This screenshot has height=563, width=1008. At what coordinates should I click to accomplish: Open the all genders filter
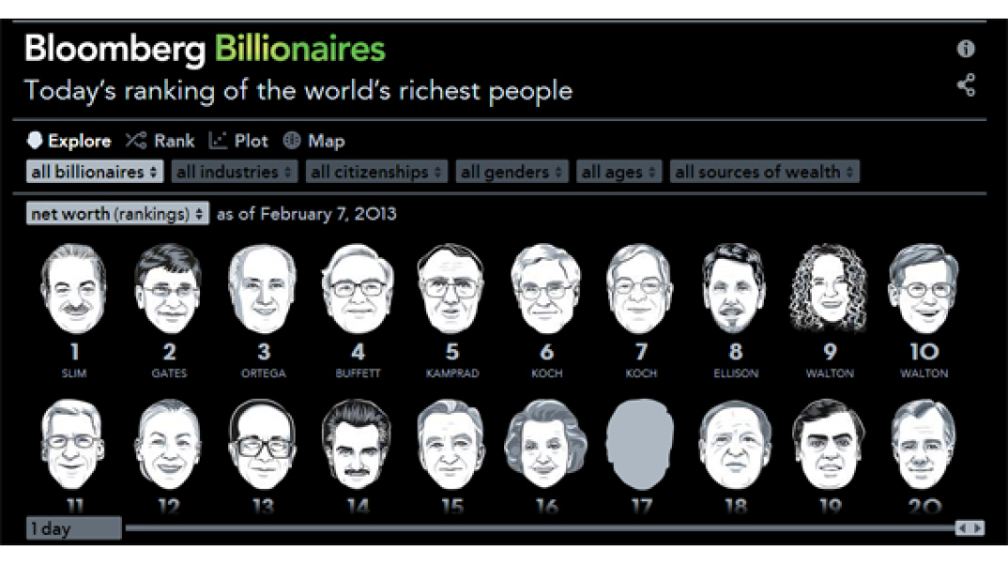pyautogui.click(x=512, y=172)
